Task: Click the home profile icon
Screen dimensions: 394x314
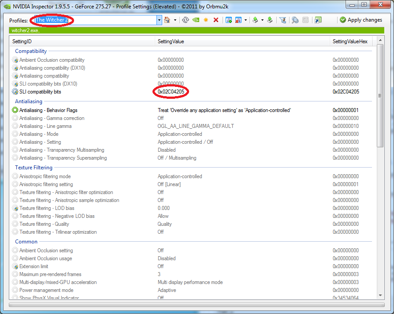Action: click(x=167, y=20)
